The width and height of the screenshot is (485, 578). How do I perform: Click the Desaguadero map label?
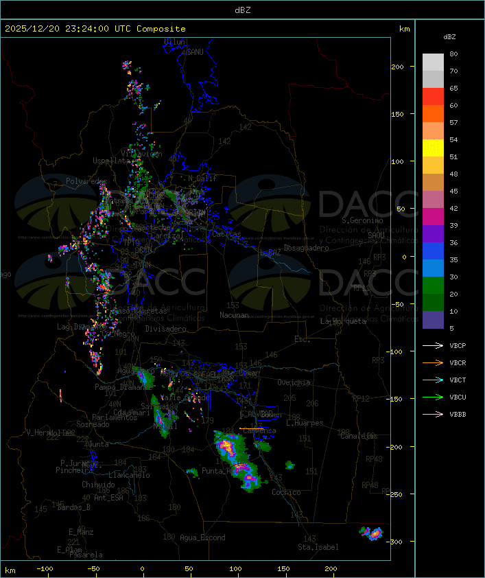(x=306, y=248)
